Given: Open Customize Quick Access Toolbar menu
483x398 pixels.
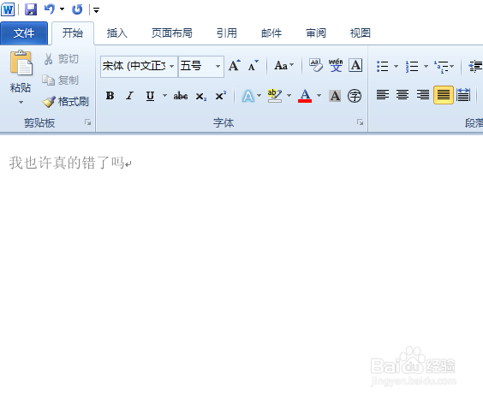Looking at the screenshot, I should click(96, 10).
